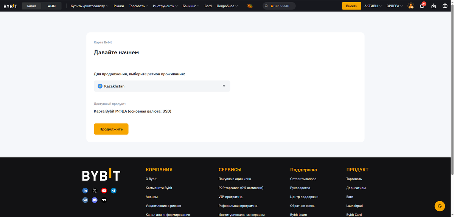This screenshot has width=454, height=217.
Task: Open Bybit TradingView icon
Action: tap(104, 200)
